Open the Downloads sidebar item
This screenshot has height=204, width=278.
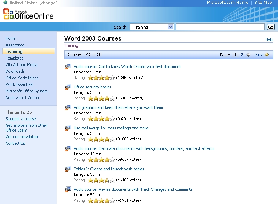pos(15,71)
